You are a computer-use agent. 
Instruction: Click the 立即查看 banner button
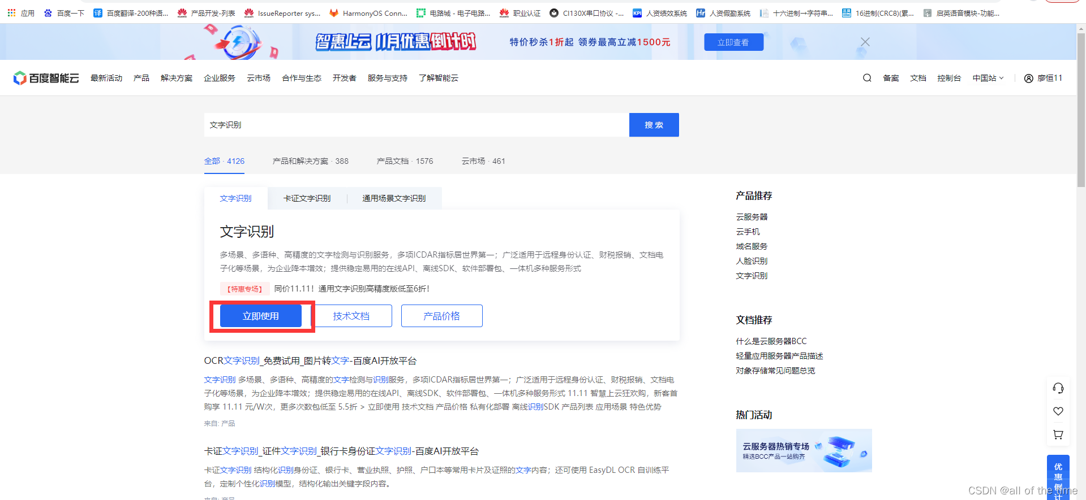click(733, 42)
